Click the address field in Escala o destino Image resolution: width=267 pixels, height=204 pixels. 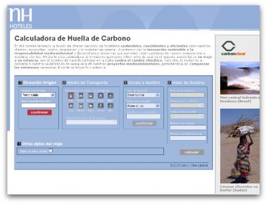[144, 116]
